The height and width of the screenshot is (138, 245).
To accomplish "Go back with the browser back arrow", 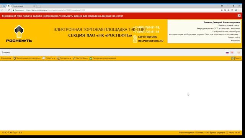I will point(2,10).
